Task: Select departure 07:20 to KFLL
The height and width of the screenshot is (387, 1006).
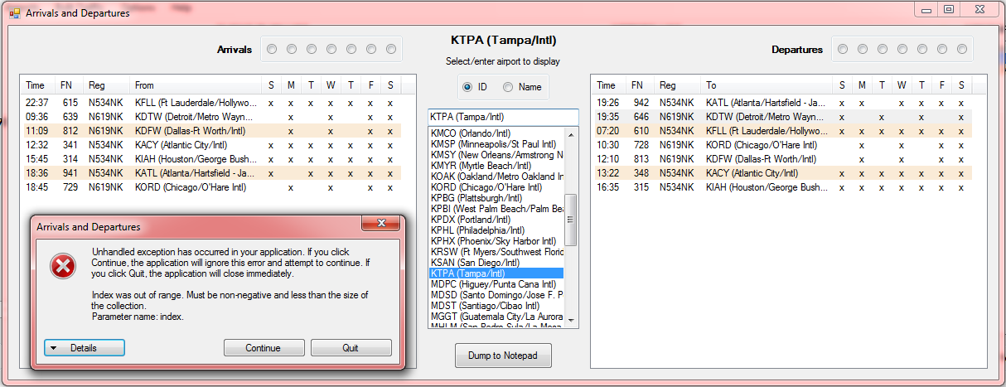Action: click(x=782, y=131)
